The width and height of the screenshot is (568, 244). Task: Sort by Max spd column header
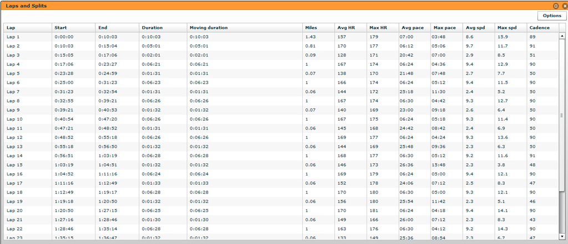tap(511, 28)
